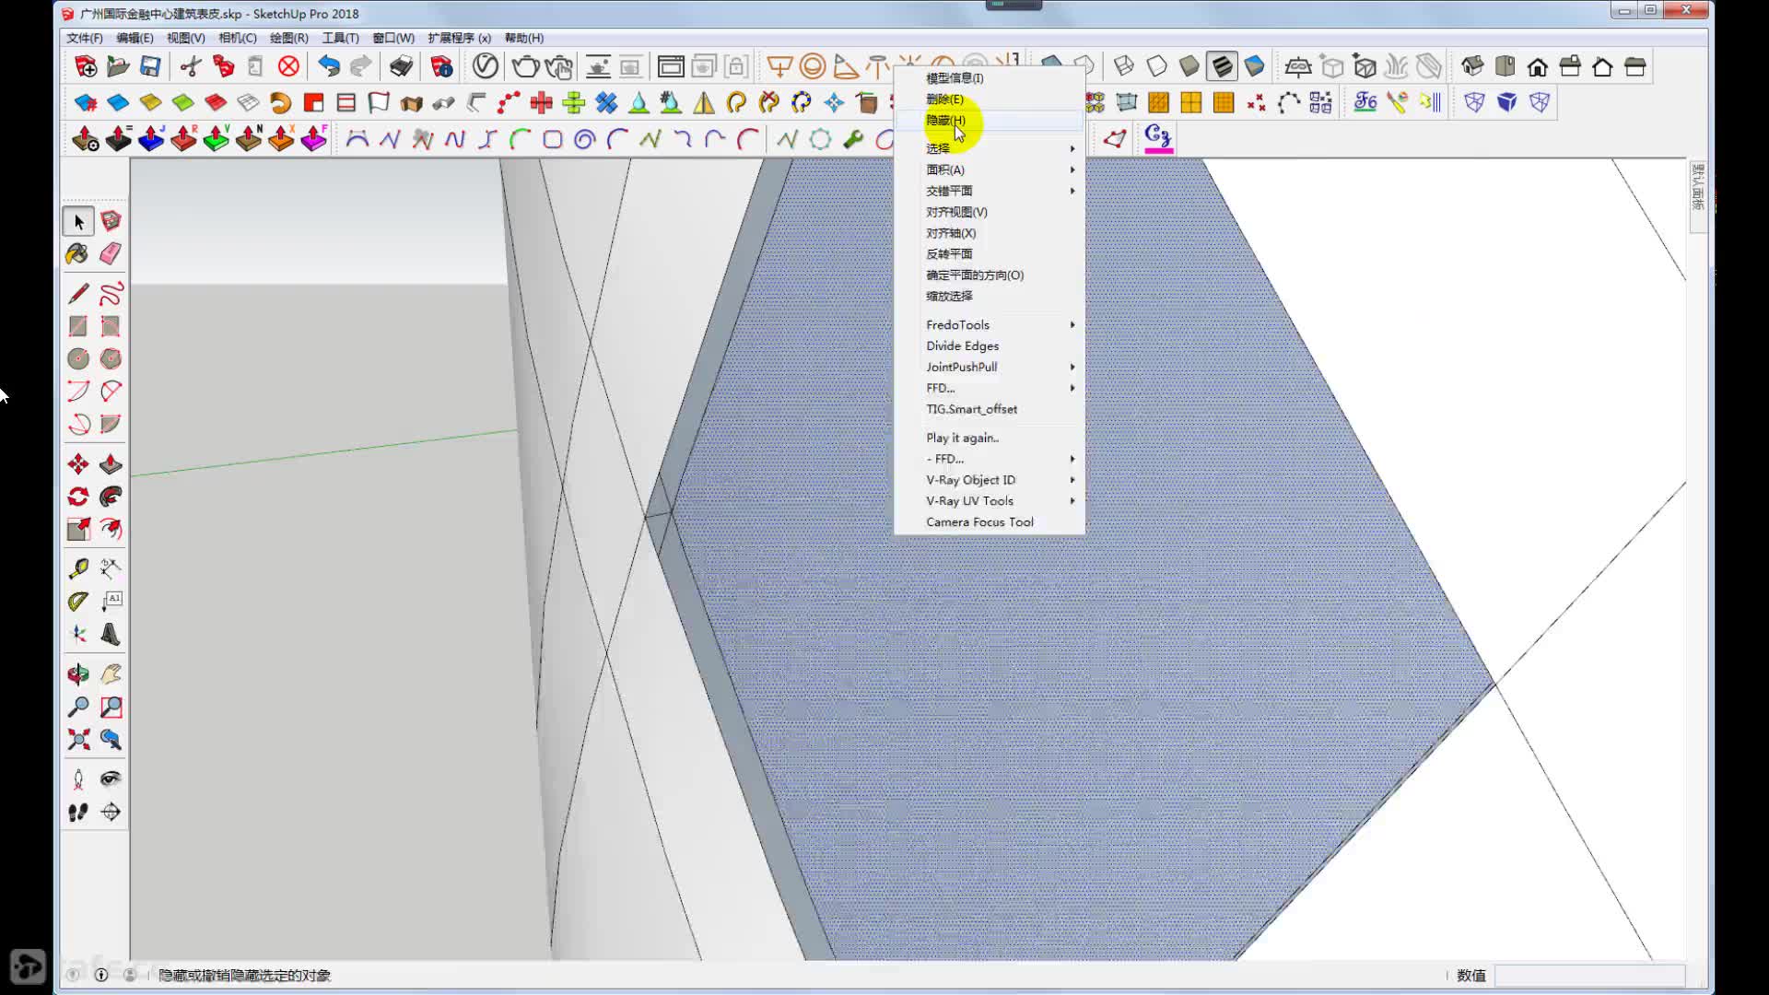Expand the 交错平面 submenu
This screenshot has width=1769, height=995.
(x=990, y=191)
